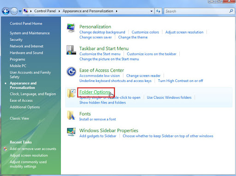This screenshot has width=236, height=176.
Task: Click Change screen saver link
Action: (95, 37)
